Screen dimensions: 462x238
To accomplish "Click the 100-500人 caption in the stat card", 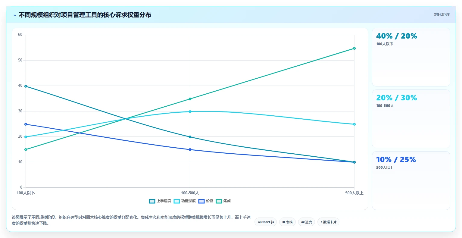I will coord(385,106).
